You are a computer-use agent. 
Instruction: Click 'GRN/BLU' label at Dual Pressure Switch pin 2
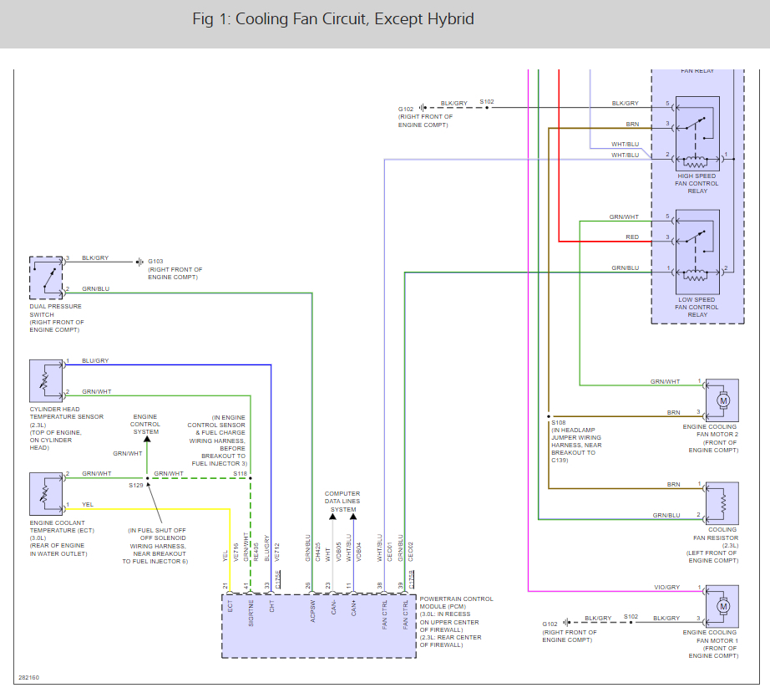[96, 288]
